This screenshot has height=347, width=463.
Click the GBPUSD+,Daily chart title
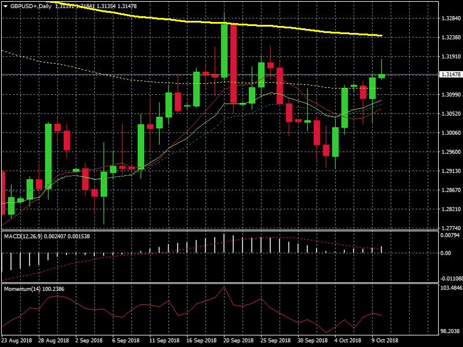coord(31,6)
